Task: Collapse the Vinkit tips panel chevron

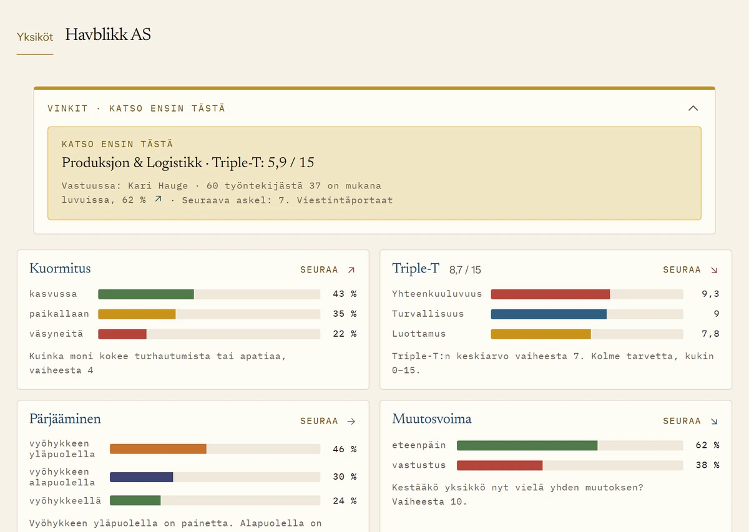Action: (693, 108)
